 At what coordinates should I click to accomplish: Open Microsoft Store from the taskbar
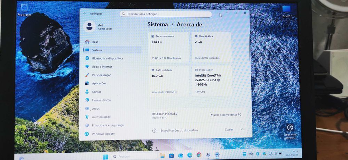171,155
